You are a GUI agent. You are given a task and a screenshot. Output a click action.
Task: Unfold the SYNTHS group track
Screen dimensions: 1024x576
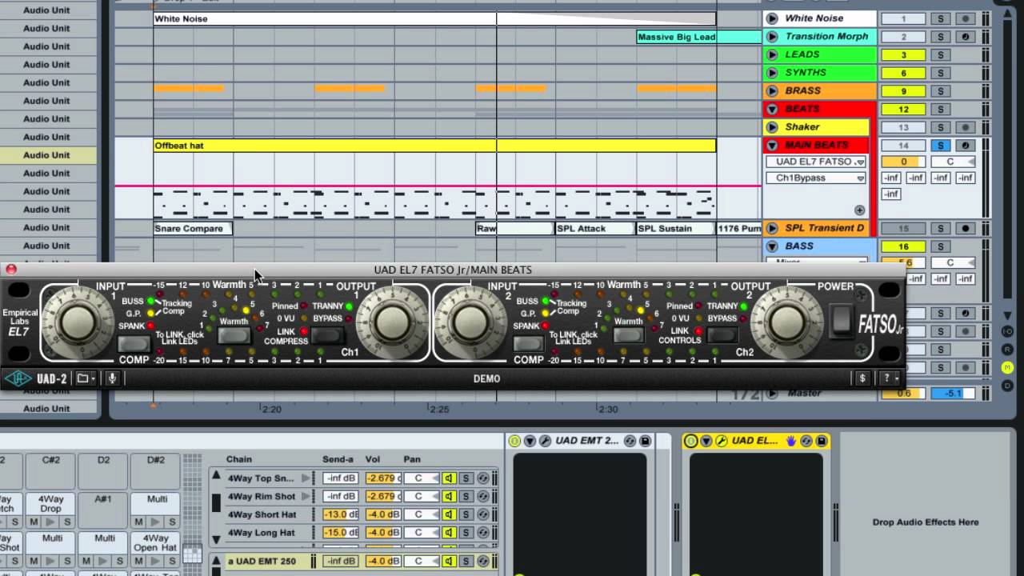click(772, 73)
